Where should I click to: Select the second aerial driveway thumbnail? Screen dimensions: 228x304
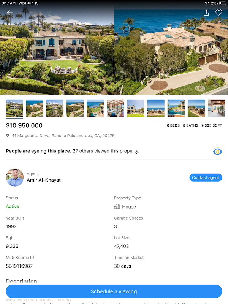click(35, 108)
